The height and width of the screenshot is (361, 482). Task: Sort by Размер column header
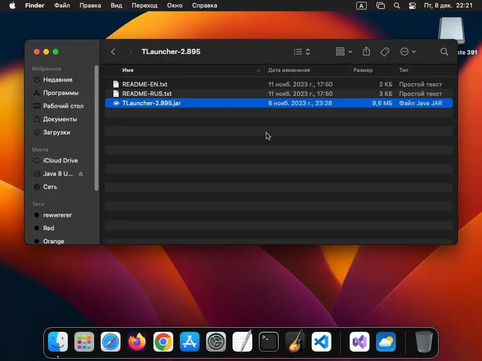363,70
